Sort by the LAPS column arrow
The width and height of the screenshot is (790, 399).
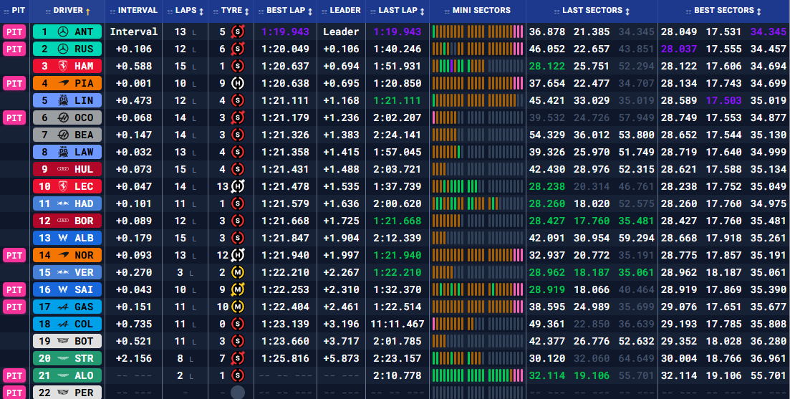click(200, 11)
